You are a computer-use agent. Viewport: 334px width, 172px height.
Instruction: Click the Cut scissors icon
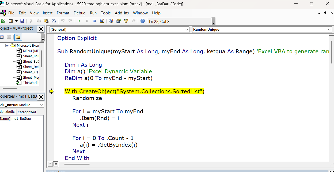coord(31,21)
